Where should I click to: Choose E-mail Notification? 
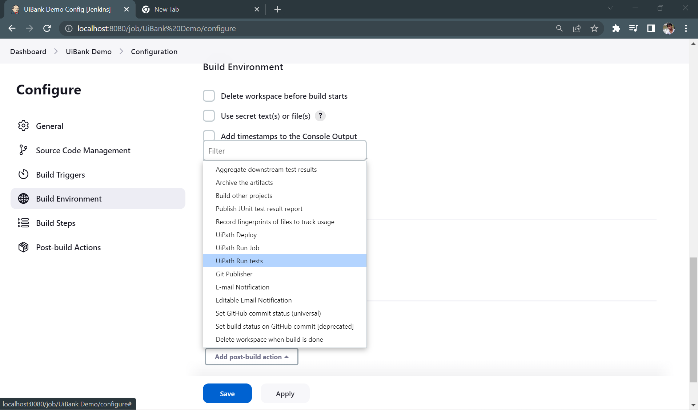pos(285,287)
